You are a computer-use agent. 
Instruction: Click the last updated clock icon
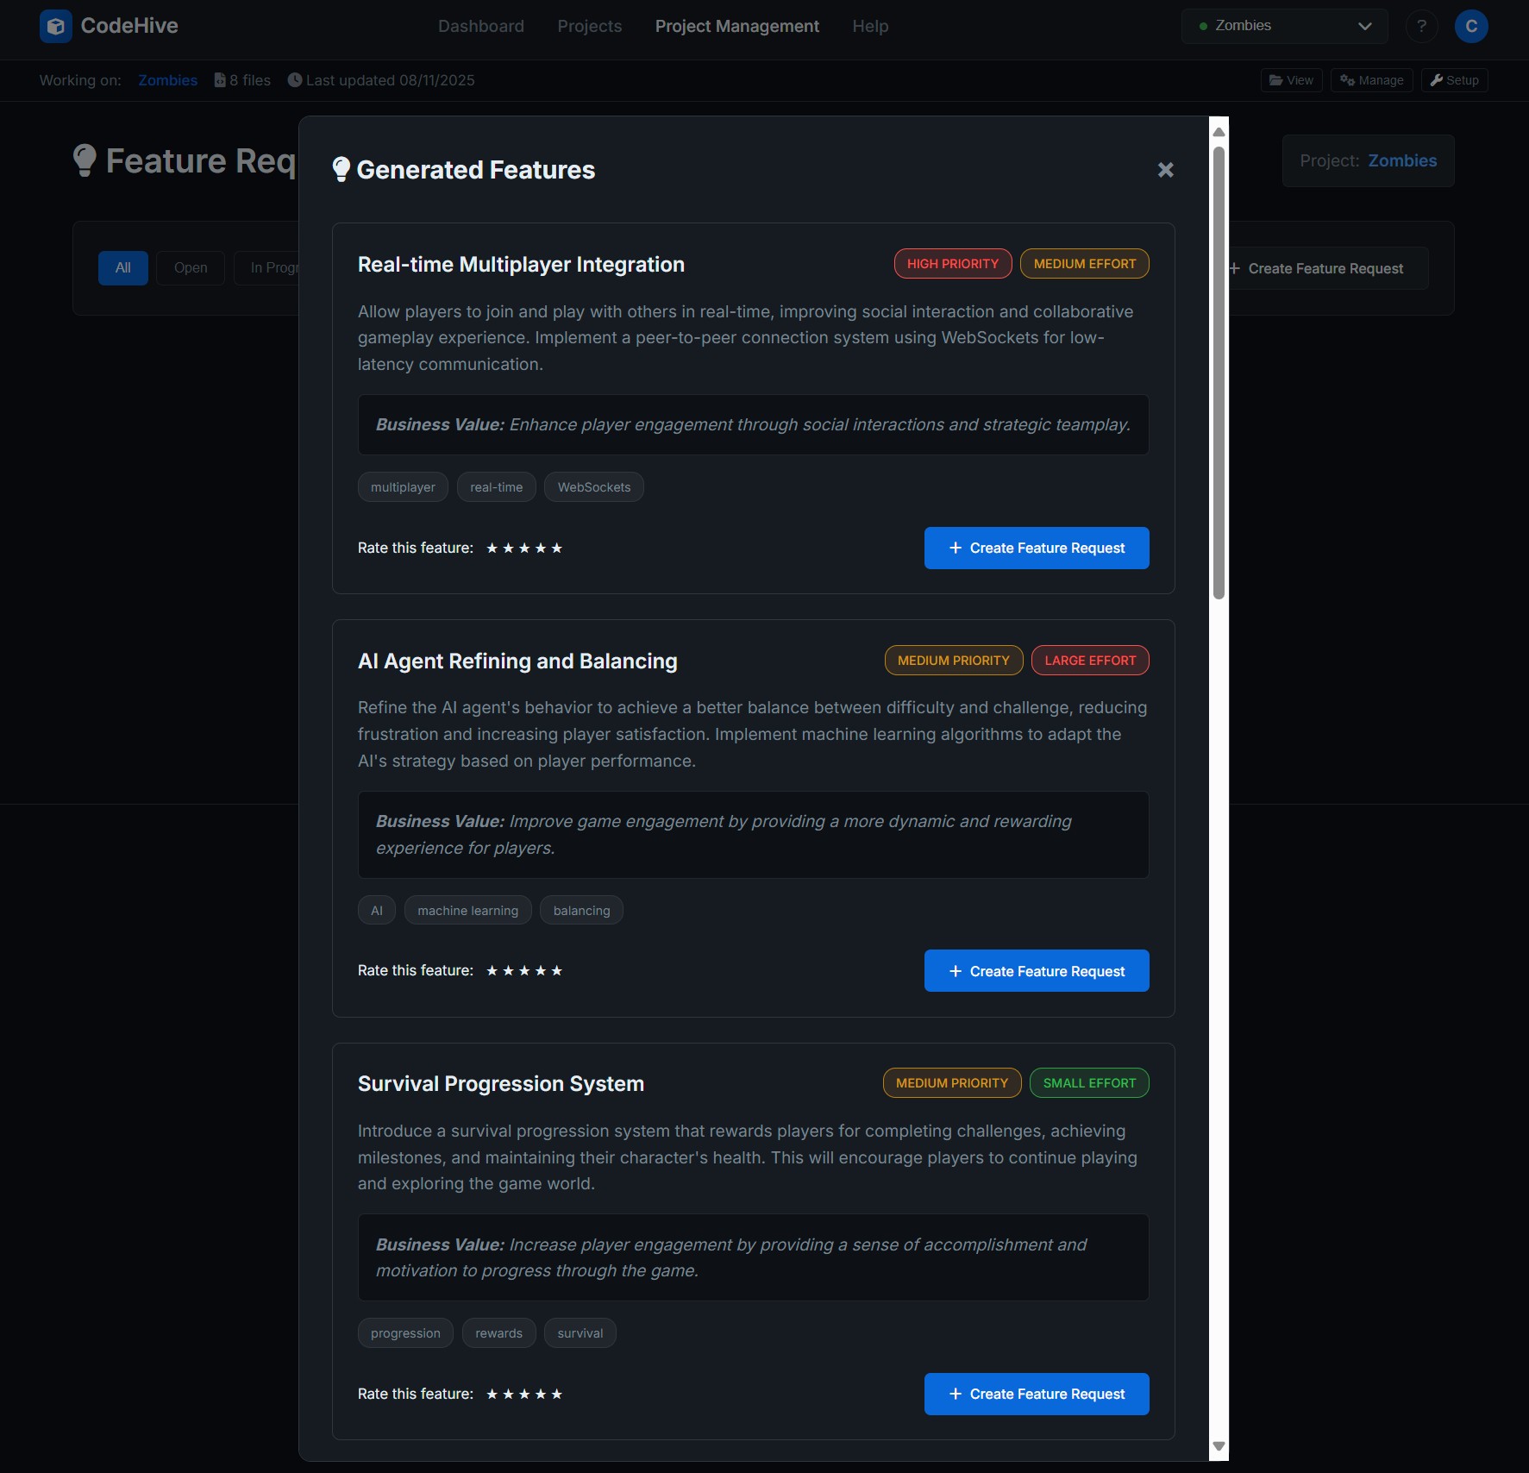[294, 79]
